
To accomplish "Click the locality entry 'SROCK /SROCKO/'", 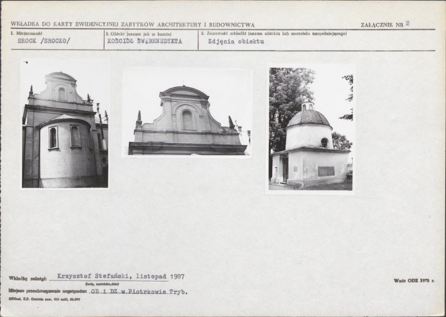I will (44, 41).
